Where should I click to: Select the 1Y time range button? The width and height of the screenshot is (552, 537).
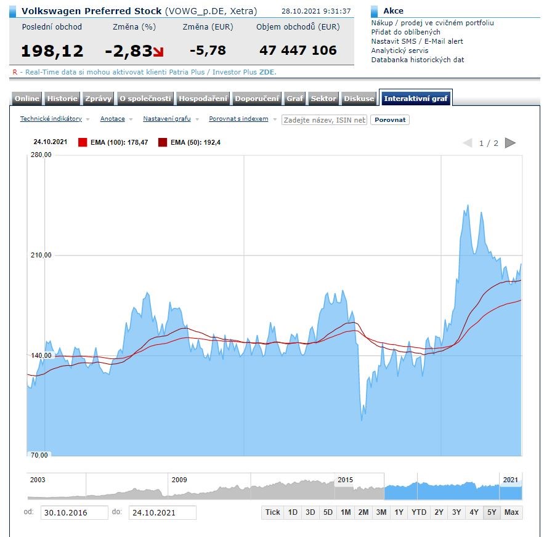399,512
